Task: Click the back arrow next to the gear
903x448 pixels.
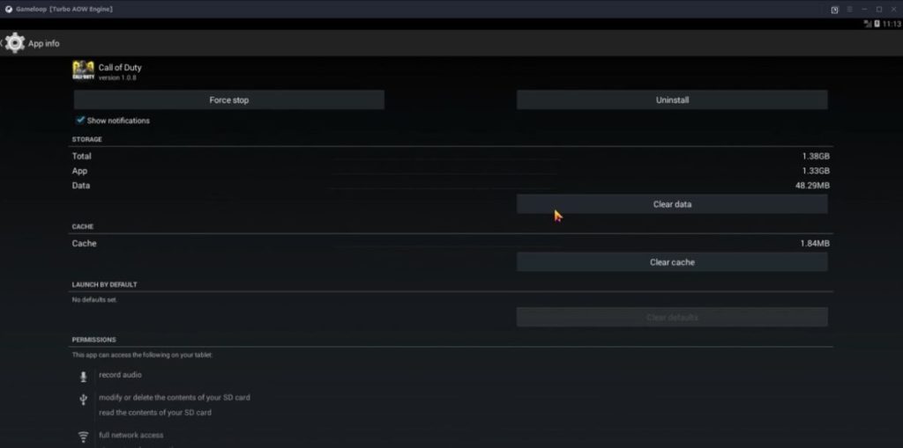Action: pos(2,43)
